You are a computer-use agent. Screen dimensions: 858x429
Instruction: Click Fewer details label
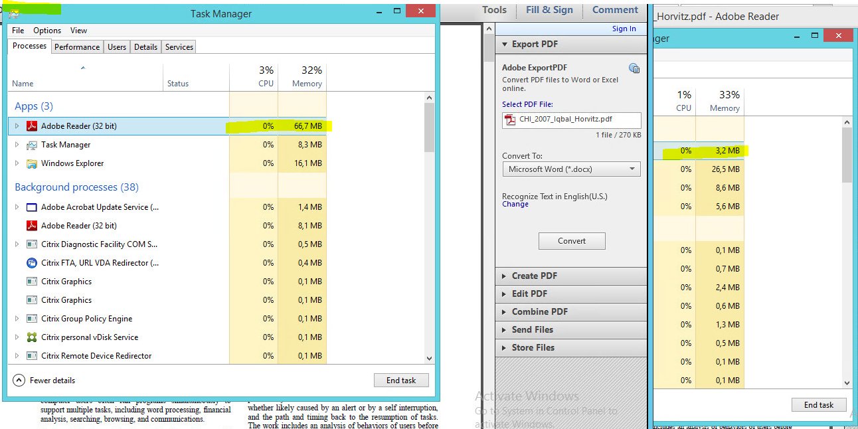(52, 381)
